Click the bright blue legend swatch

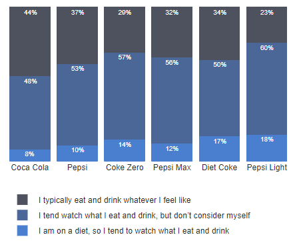(x=23, y=230)
